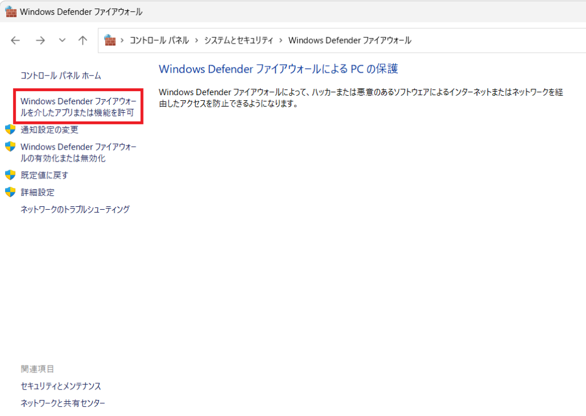
Task: Click the firewall icon in the address bar
Action: point(110,40)
